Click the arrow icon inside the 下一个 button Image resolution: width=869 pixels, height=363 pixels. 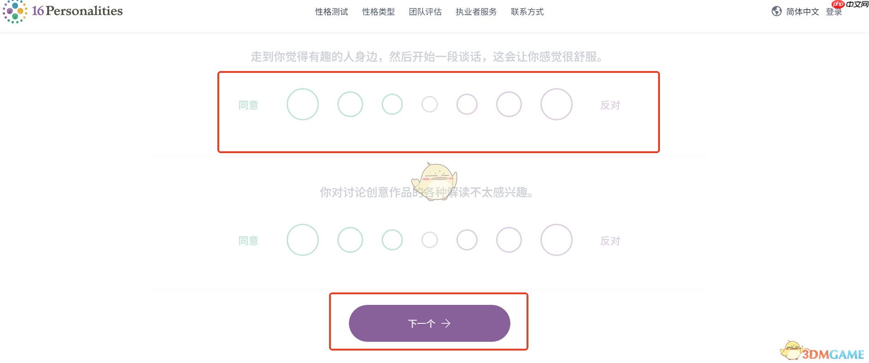(x=446, y=323)
